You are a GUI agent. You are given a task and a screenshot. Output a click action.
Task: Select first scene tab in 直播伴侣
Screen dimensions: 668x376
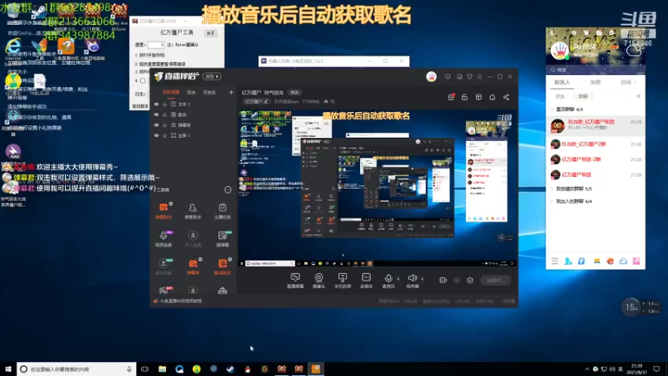[x=171, y=92]
